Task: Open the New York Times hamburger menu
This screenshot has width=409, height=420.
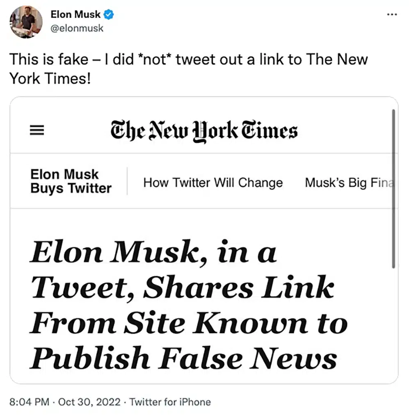Action: (x=37, y=130)
